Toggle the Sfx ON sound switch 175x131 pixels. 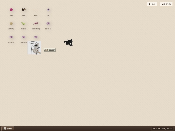point(166,4)
